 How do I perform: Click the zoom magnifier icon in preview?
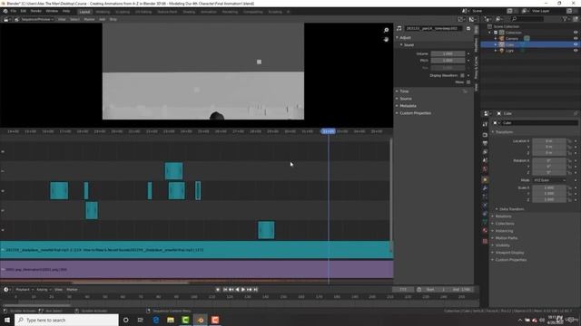pos(386,30)
